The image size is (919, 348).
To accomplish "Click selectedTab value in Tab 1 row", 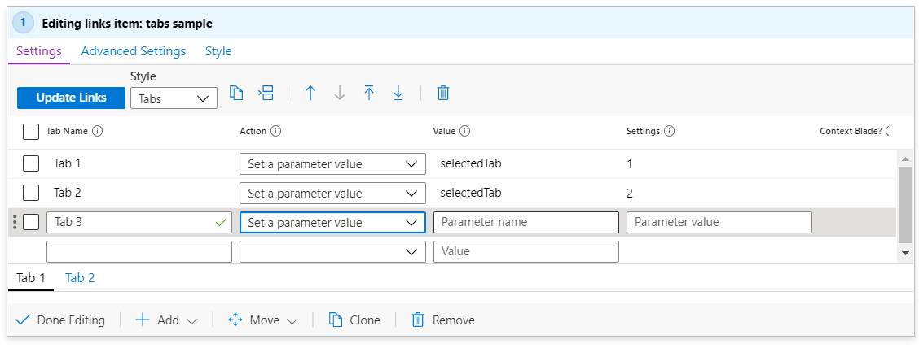I will (x=471, y=163).
